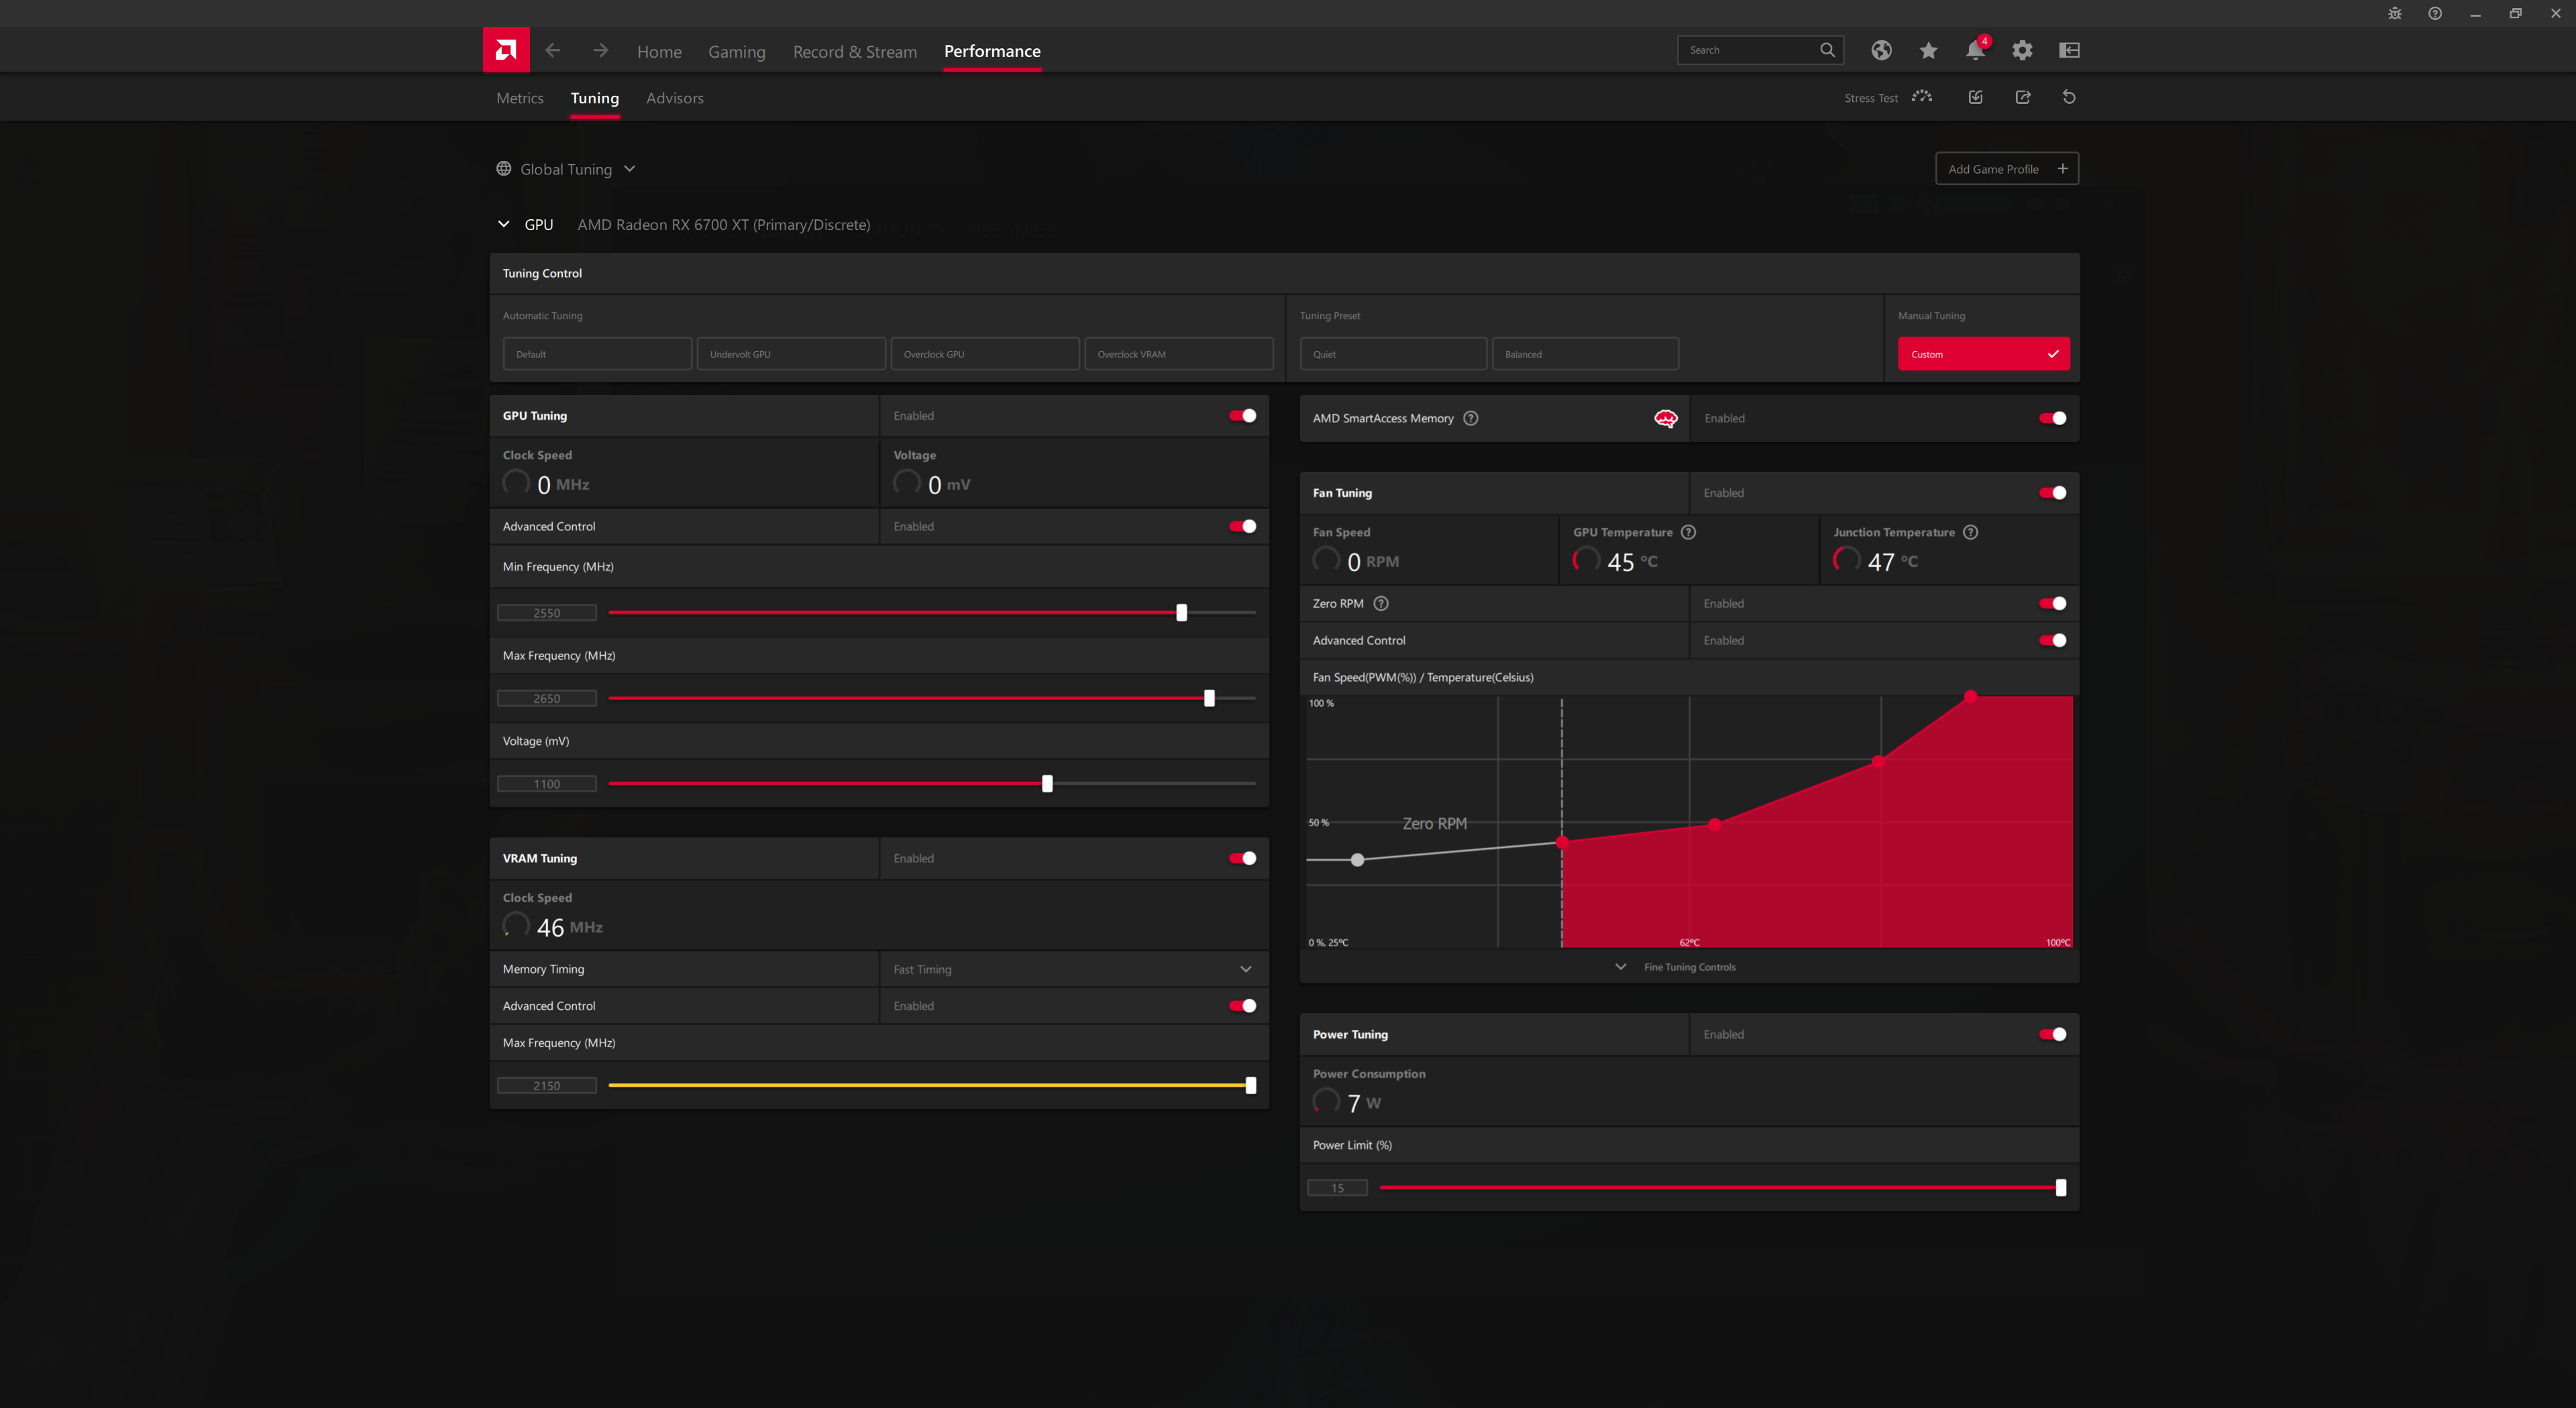Toggle the sidebar panel icon
The image size is (2576, 1408).
pyautogui.click(x=2069, y=50)
